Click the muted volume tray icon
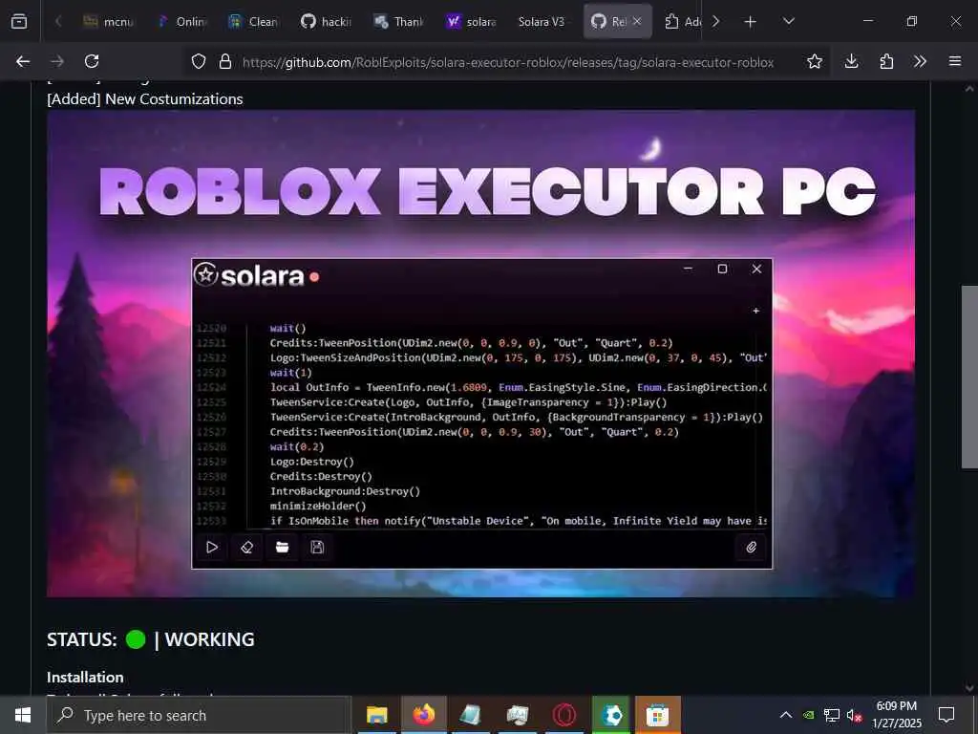Screen dimensions: 978x734 (x=854, y=715)
